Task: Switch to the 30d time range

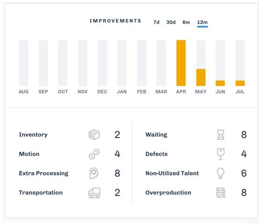Action: [171, 22]
